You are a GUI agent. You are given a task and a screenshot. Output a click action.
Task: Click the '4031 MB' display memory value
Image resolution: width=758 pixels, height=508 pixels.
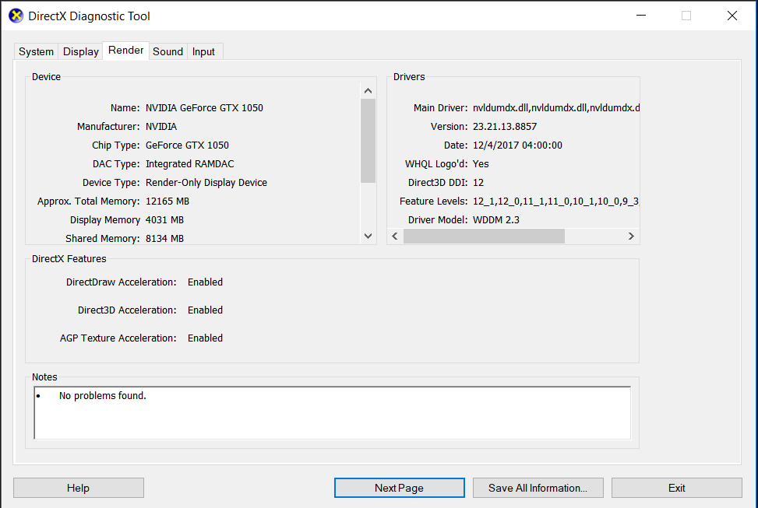tap(165, 219)
